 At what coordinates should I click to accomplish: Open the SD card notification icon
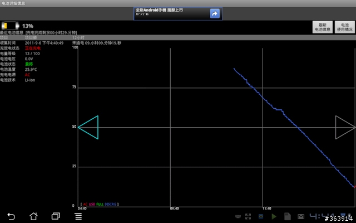(288, 216)
